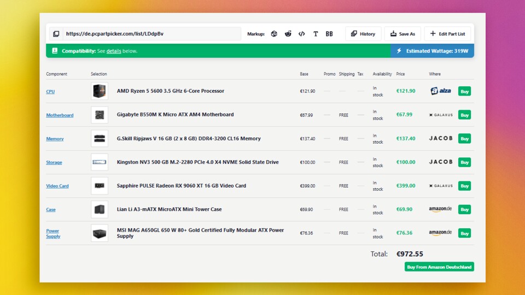This screenshot has height=295, width=525.
Task: Open the Storage component link
Action: 54,162
